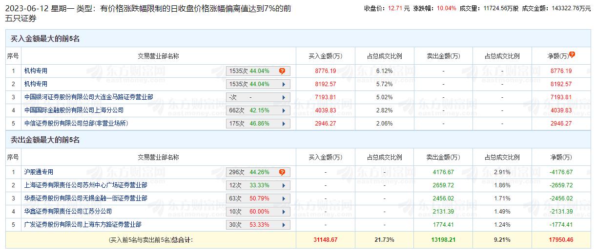596x252 pixels.
Task: Open 中国国际金融股份有限公司上海分公司 link
Action: point(74,110)
